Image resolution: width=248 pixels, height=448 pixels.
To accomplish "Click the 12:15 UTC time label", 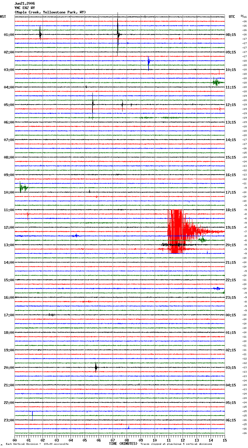I will (x=231, y=105).
